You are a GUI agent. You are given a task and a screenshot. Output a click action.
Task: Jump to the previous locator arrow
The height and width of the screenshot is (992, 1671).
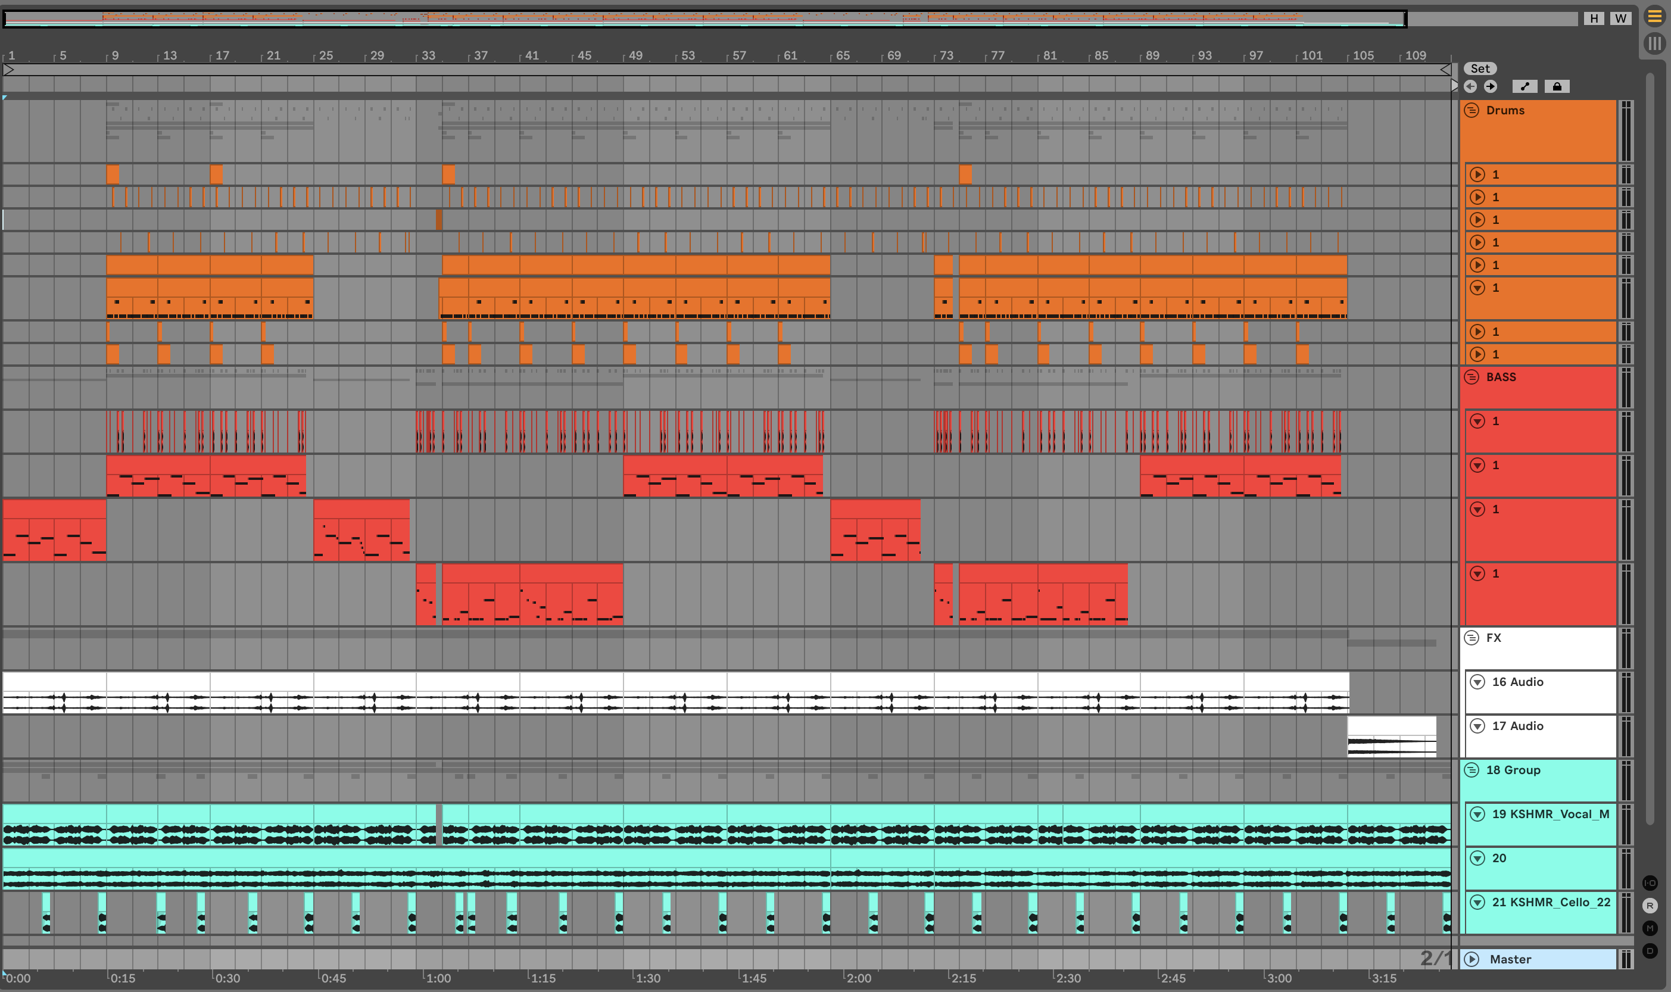point(1470,86)
